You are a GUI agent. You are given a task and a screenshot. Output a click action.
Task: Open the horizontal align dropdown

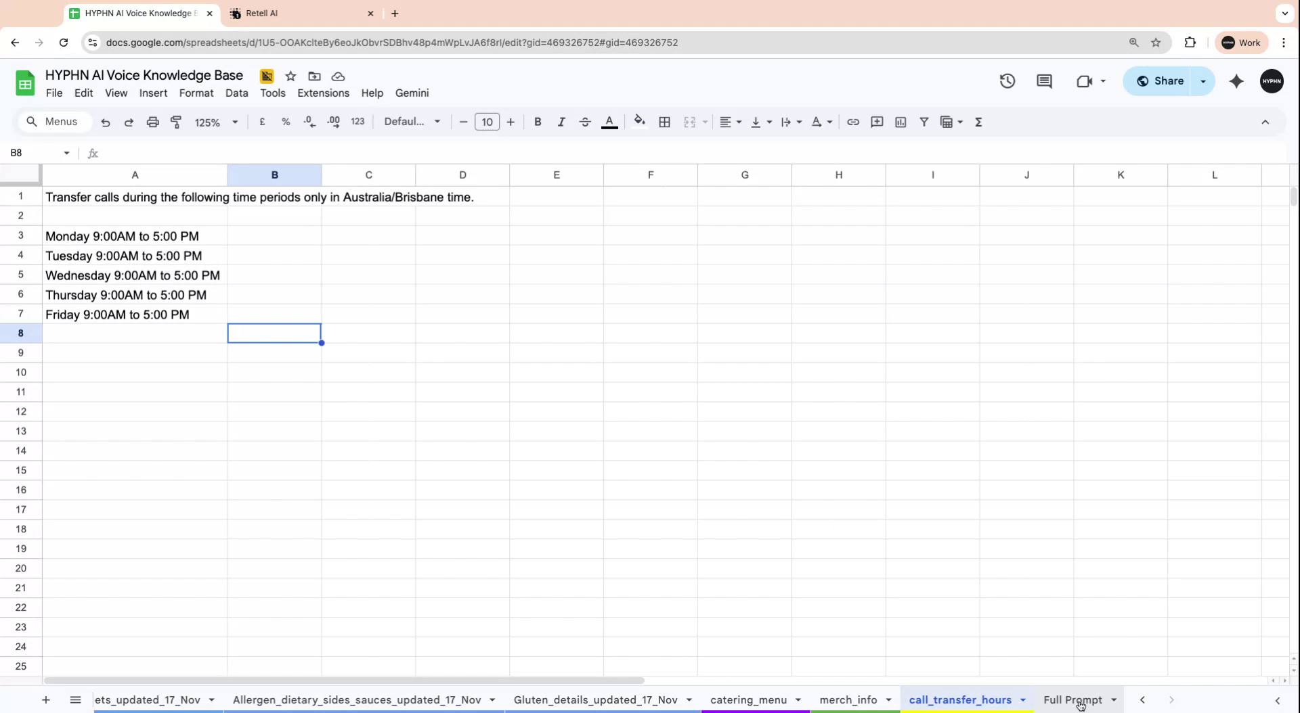click(x=730, y=122)
